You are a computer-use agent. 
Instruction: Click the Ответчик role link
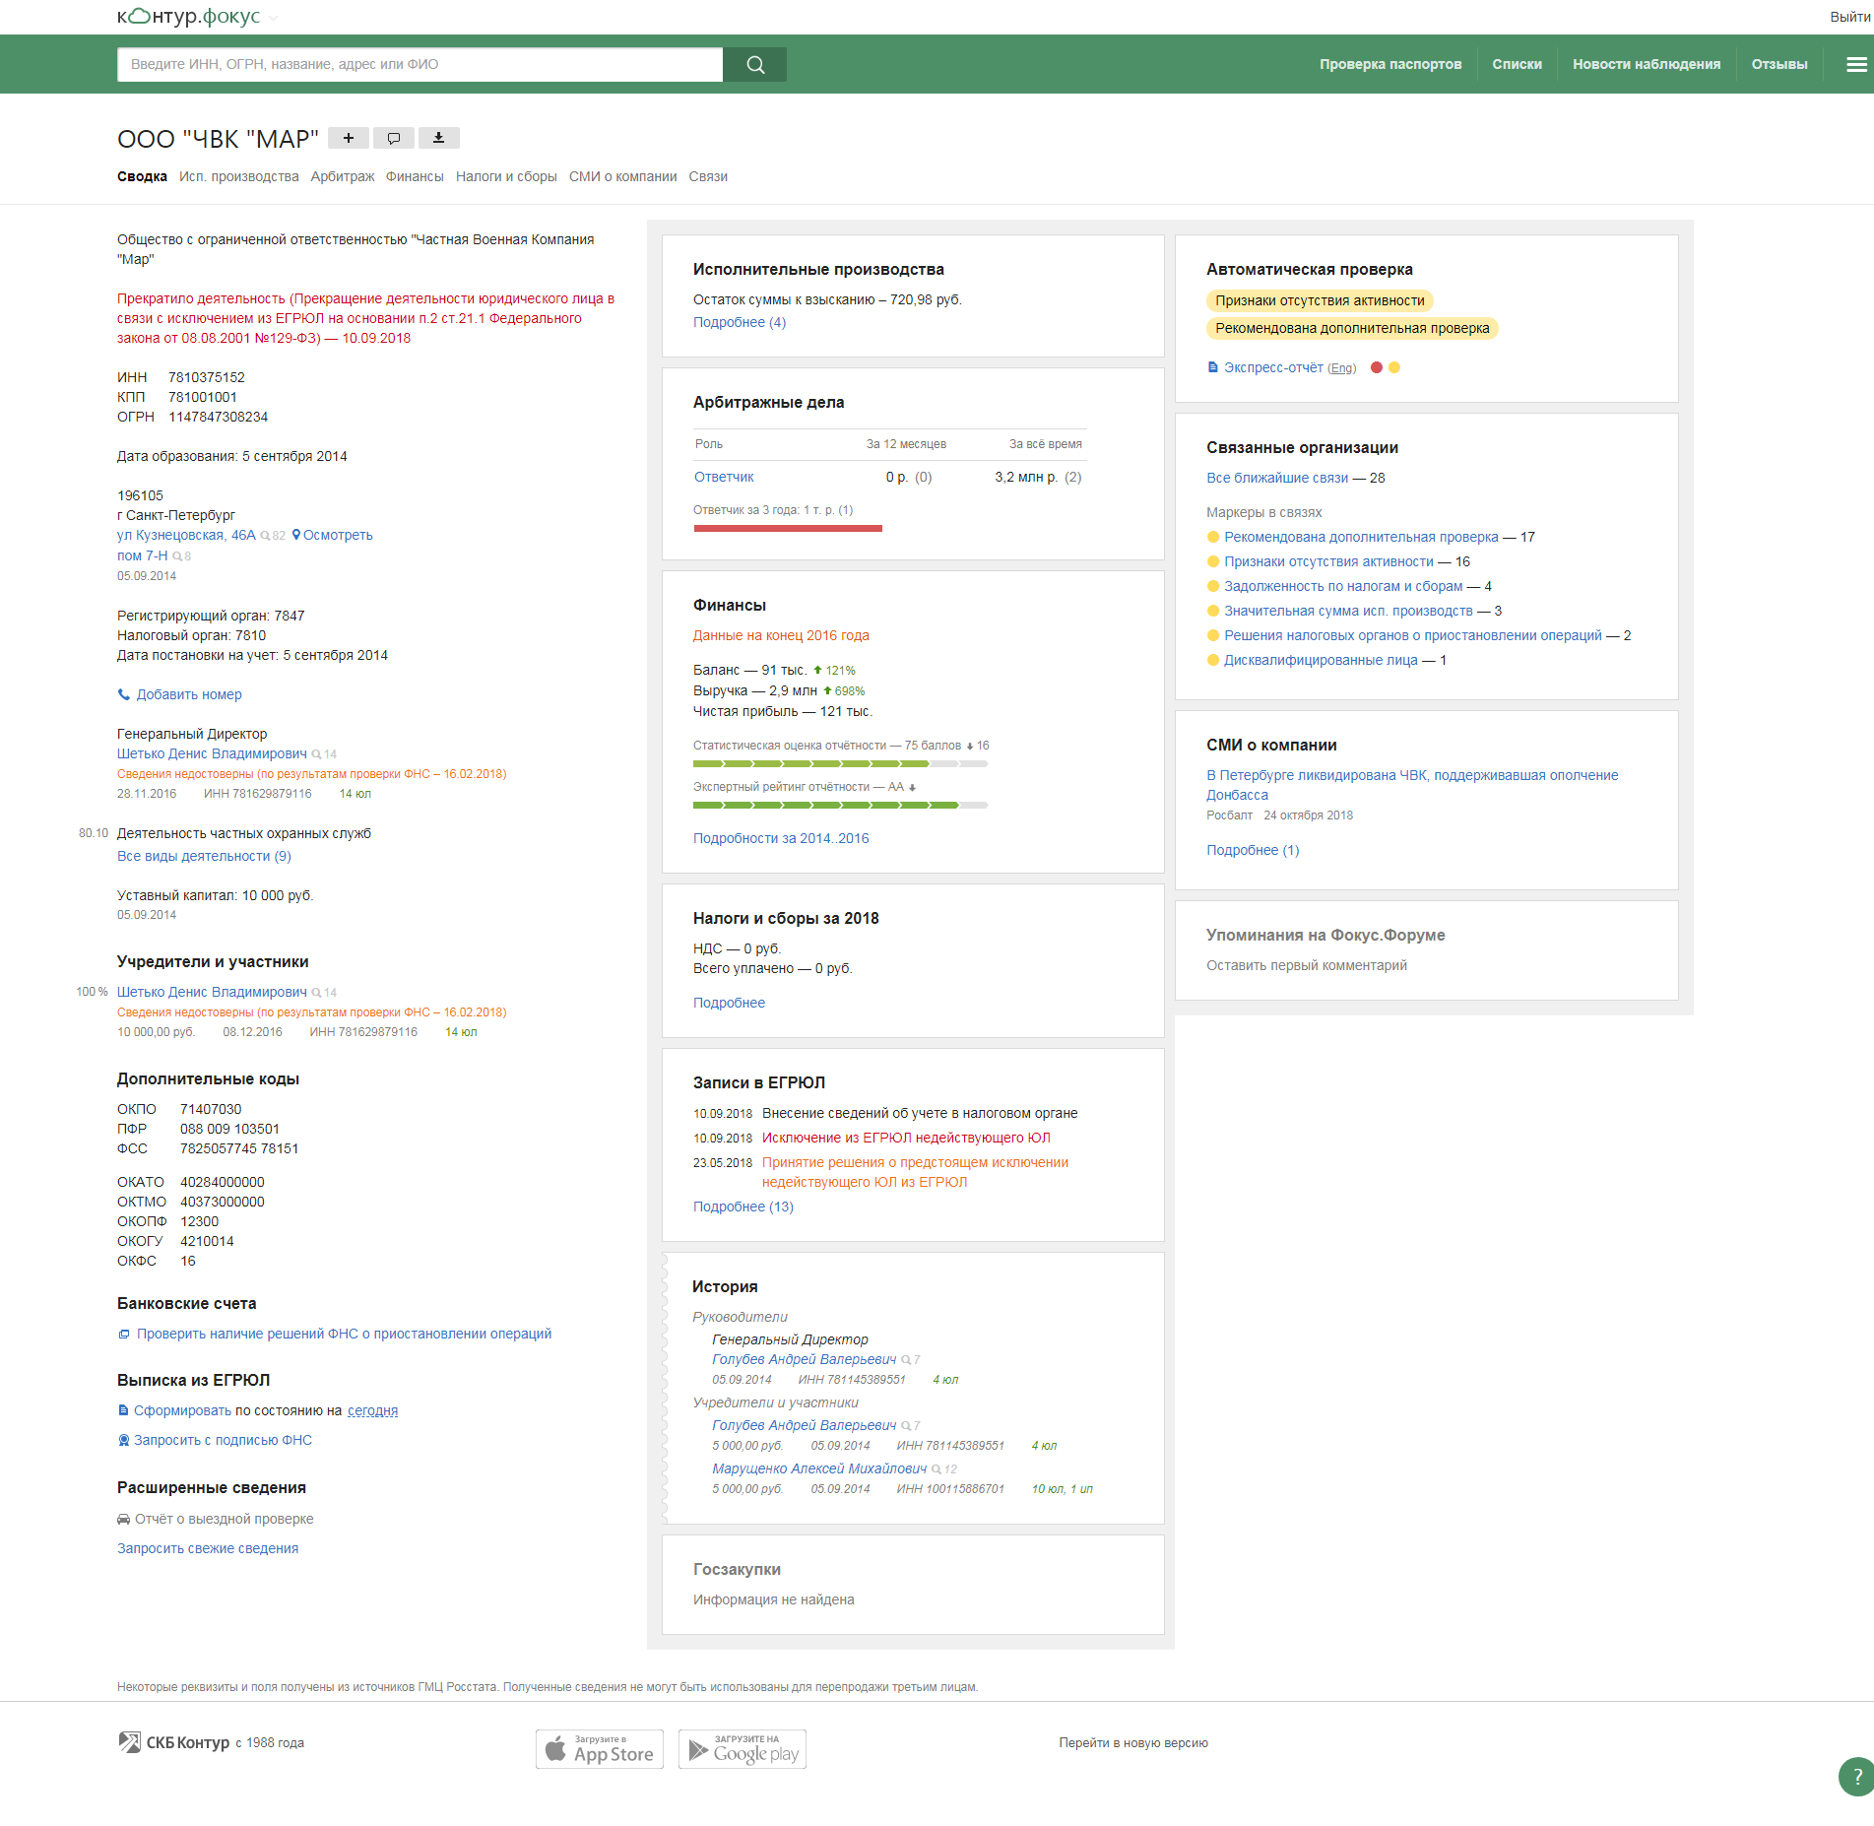point(724,477)
